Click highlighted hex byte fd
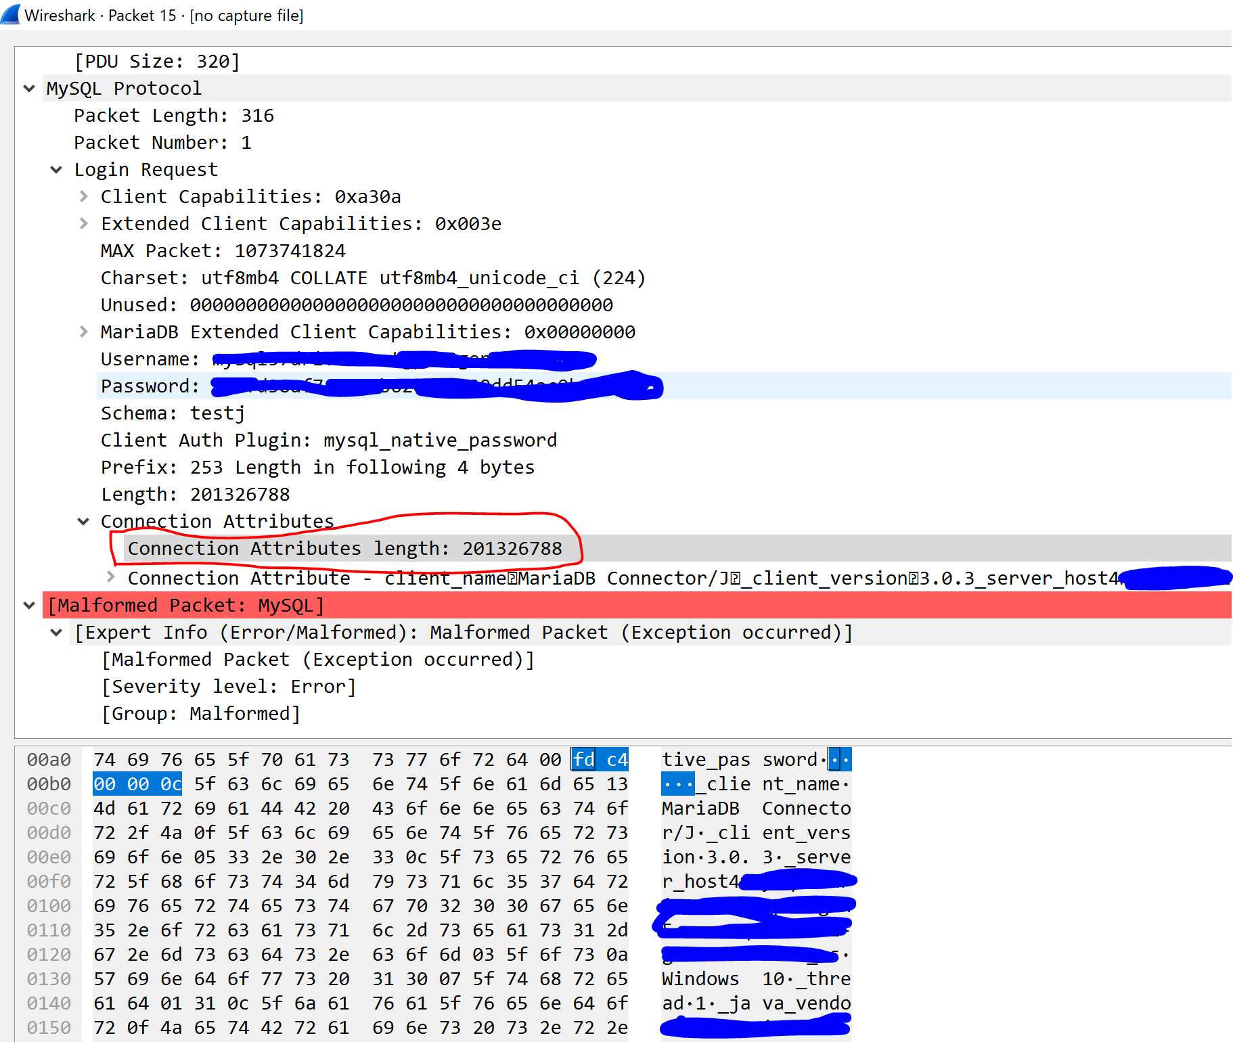This screenshot has width=1233, height=1042. pyautogui.click(x=583, y=760)
